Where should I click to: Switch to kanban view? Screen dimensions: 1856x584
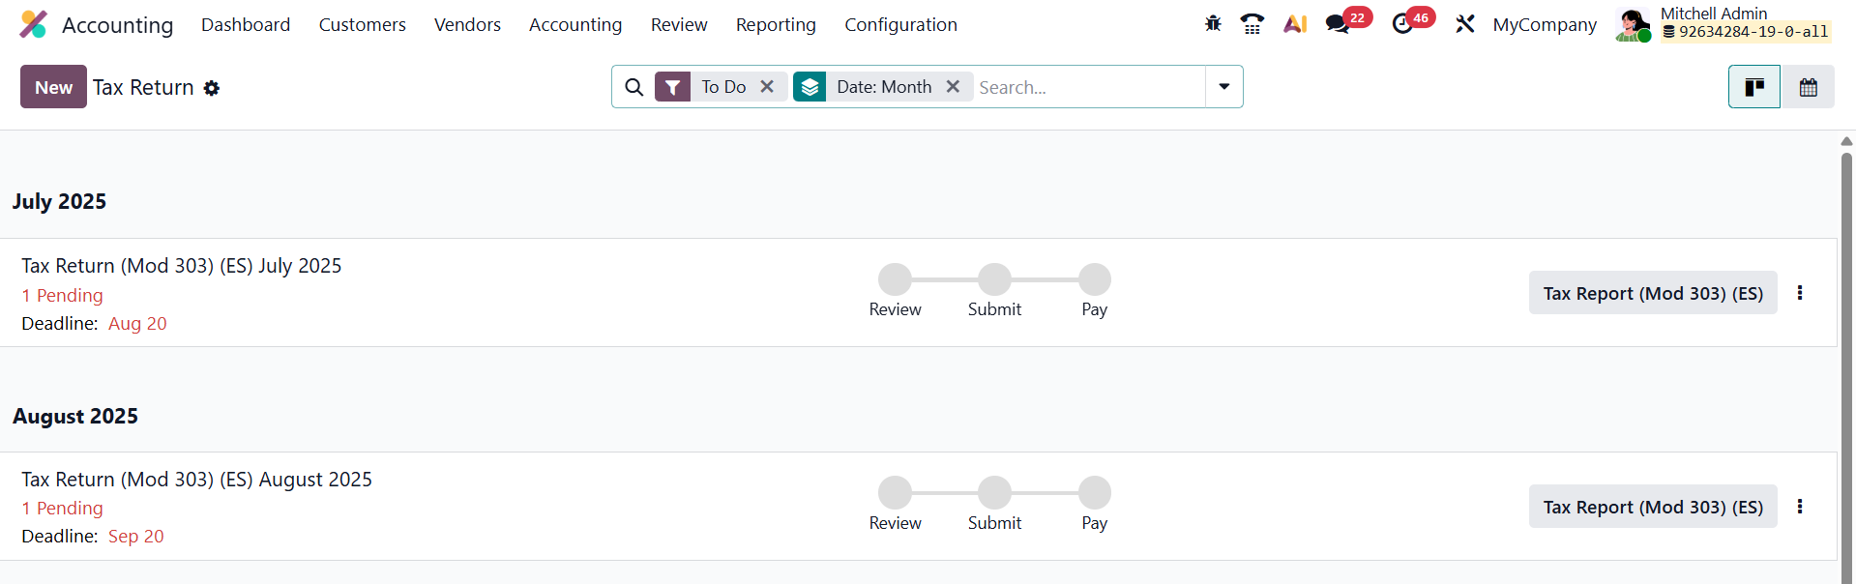tap(1753, 87)
